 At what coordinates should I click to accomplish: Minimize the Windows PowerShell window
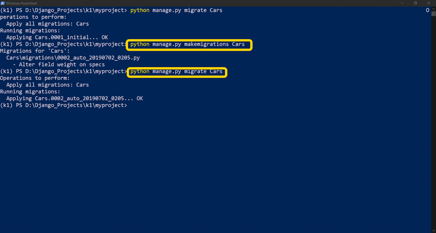(402, 3)
